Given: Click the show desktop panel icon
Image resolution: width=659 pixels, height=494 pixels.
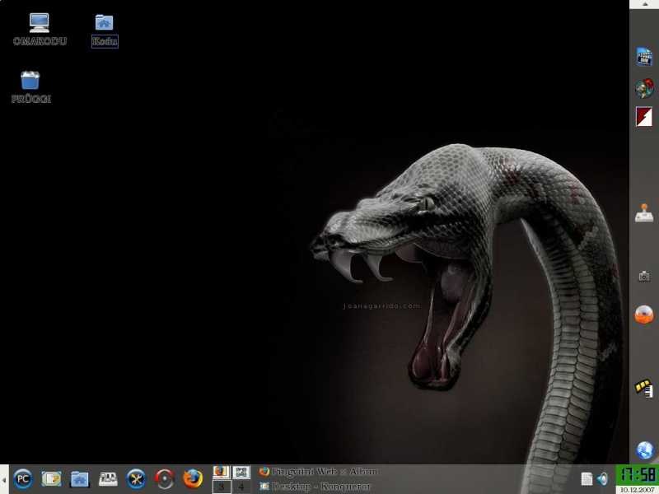Looking at the screenshot, I should coord(51,479).
